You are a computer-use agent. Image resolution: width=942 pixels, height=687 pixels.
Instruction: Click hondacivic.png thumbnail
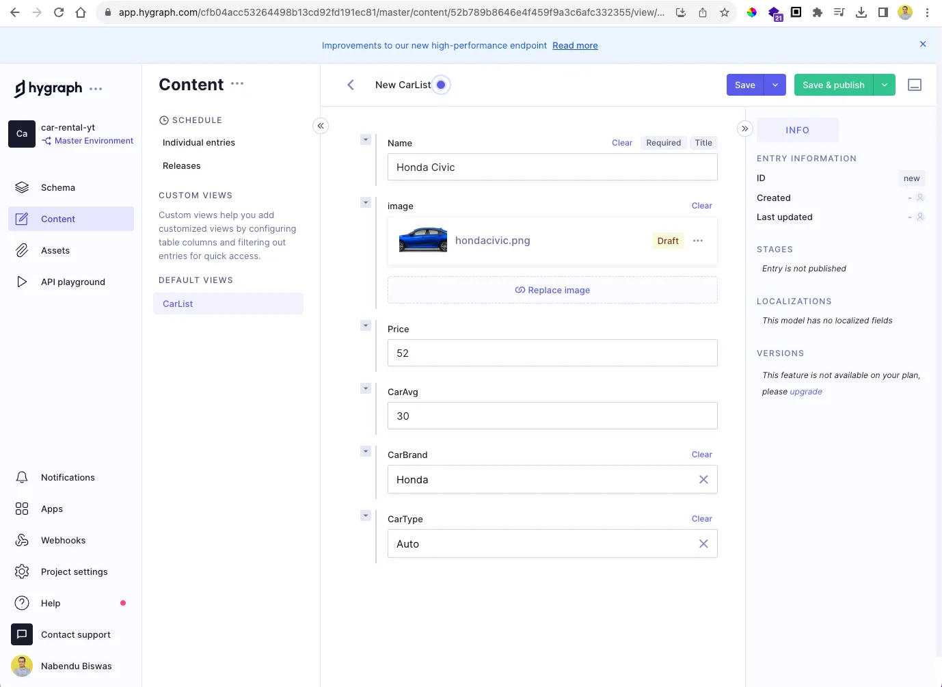(x=423, y=240)
